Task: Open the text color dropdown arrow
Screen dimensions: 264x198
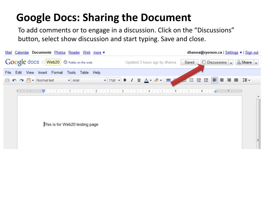Action: (x=151, y=80)
